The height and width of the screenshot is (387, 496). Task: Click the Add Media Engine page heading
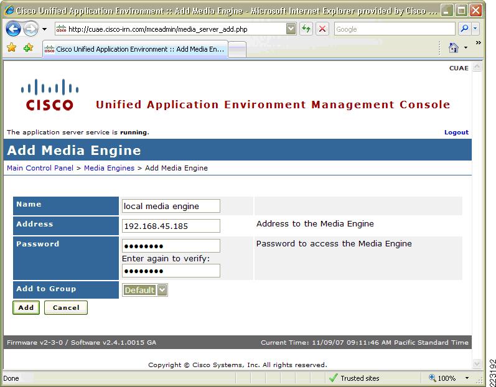[x=74, y=150]
